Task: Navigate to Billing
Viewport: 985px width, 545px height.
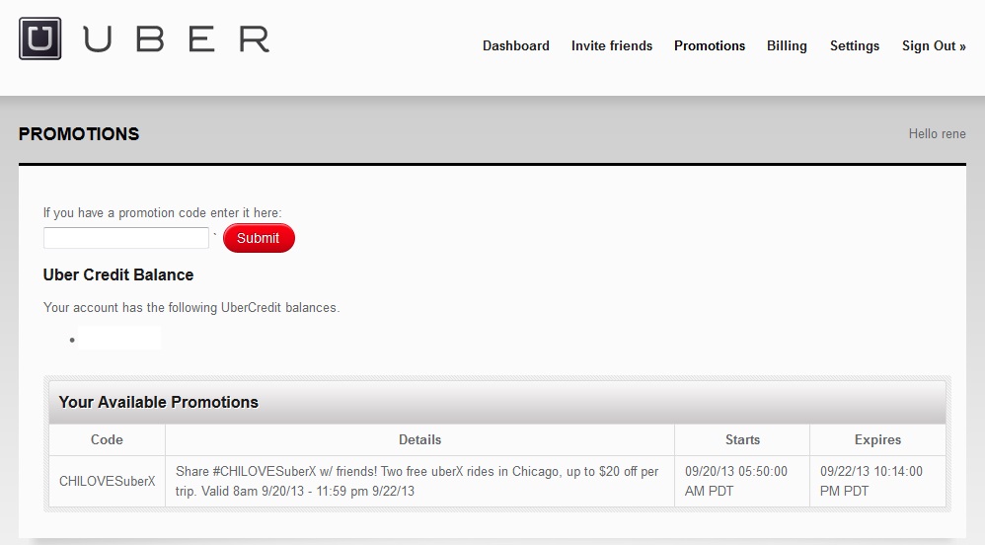Action: (787, 45)
